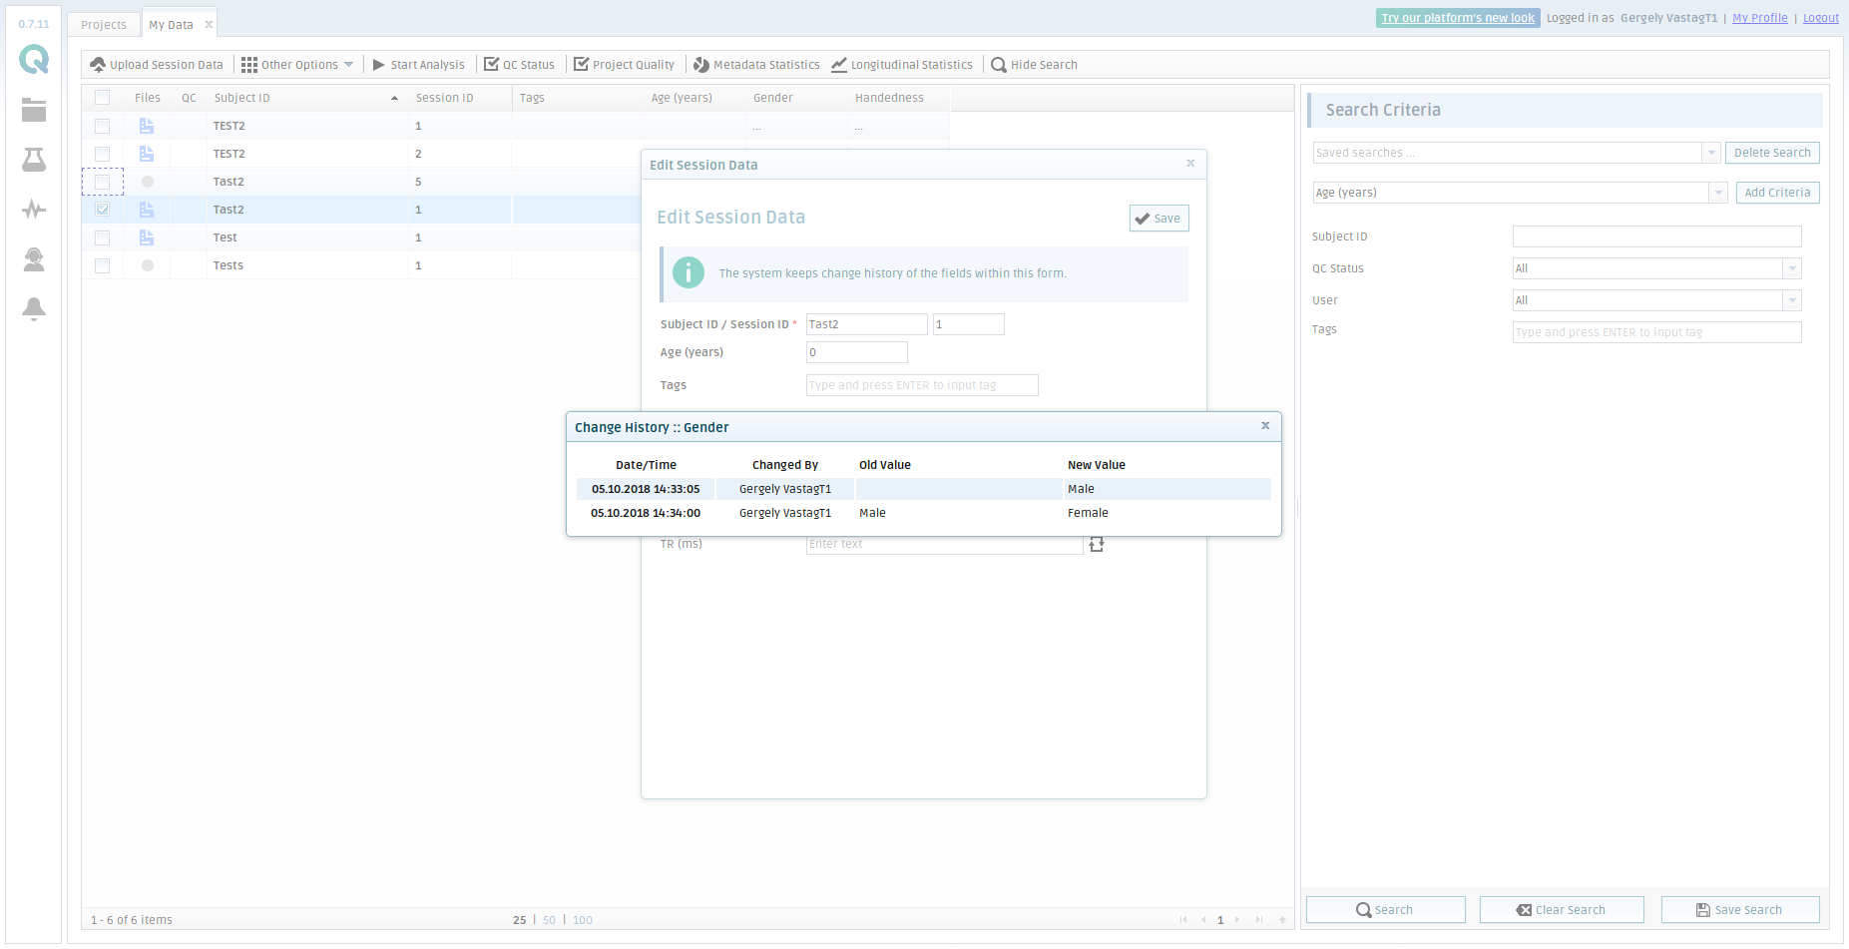Image resolution: width=1849 pixels, height=949 pixels.
Task: Open files icon for TEST2 session 1
Action: [x=147, y=126]
